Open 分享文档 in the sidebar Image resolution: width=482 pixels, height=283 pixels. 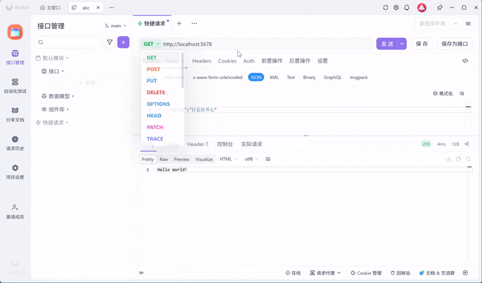pos(15,114)
